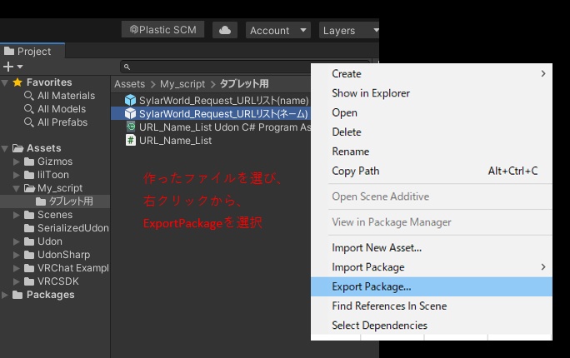Click the タブレット用 folder icon in tree
This screenshot has height=358, width=570.
(41, 201)
